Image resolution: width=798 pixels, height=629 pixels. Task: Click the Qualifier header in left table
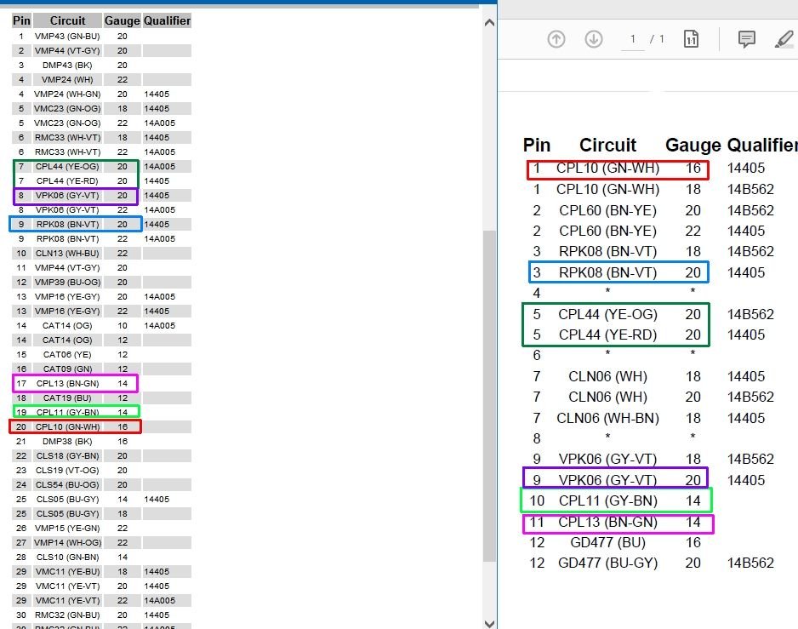[x=167, y=20]
